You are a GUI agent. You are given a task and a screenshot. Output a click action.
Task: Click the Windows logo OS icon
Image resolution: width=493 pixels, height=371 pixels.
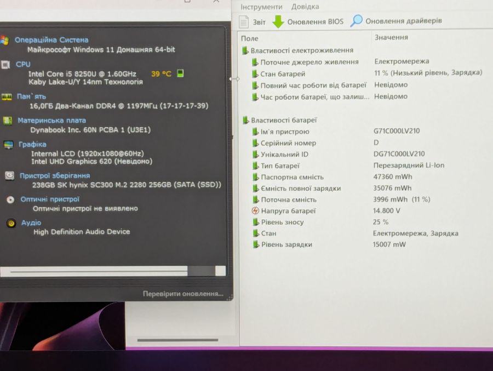point(4,40)
